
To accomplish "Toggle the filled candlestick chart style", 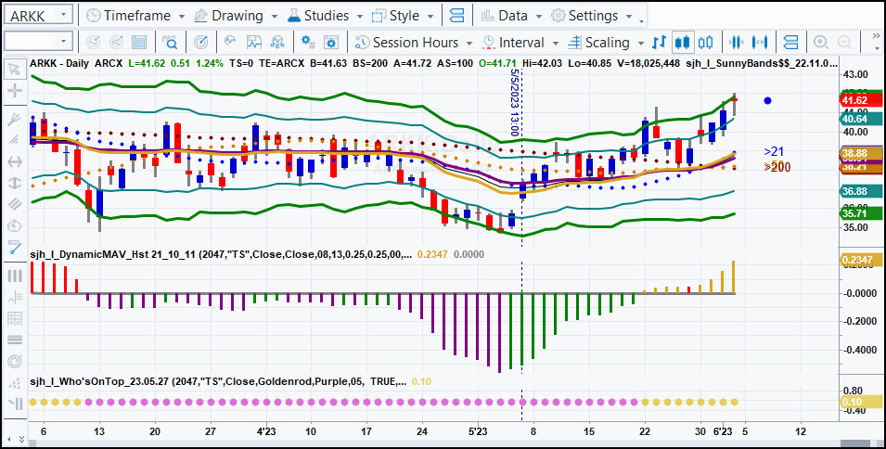I will 683,43.
